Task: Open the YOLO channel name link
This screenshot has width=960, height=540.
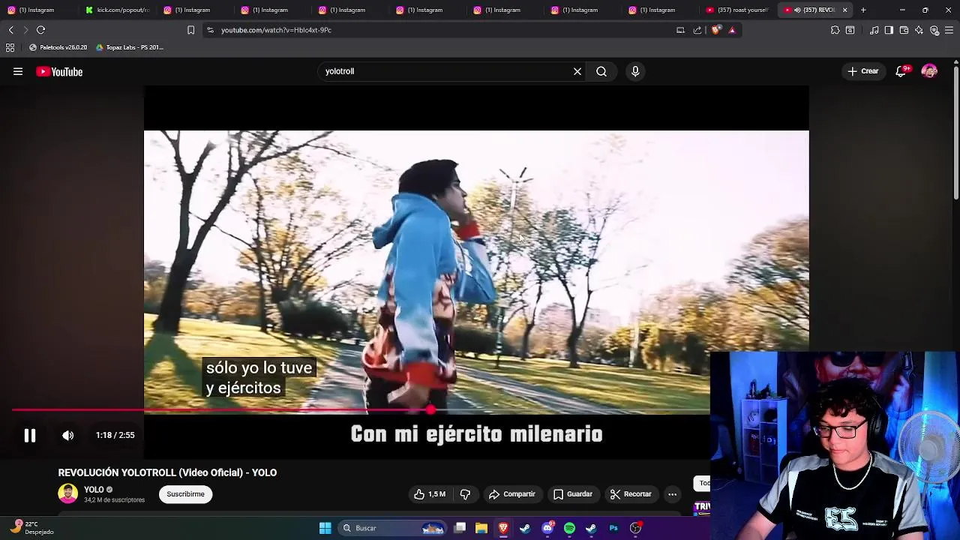Action: [94, 490]
